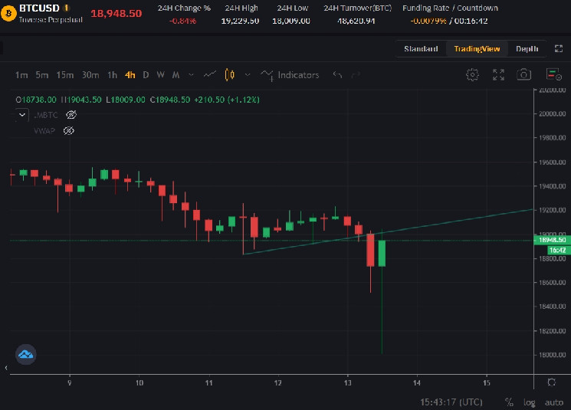
Task: Select the M monthly timeframe
Action: [x=176, y=75]
